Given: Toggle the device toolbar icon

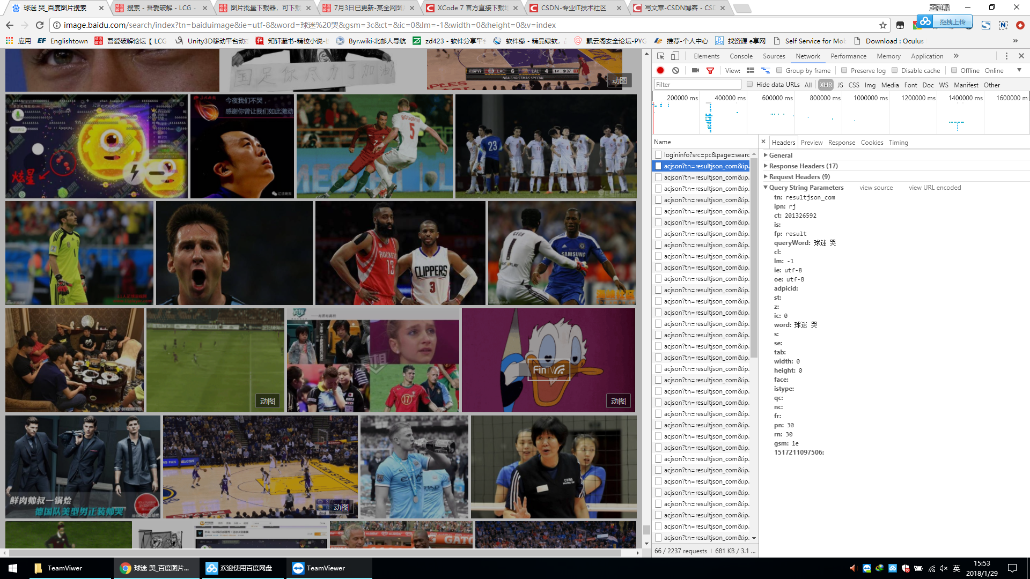Looking at the screenshot, I should tap(675, 56).
